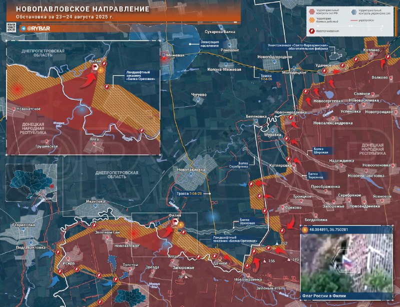Click the QR code under the title
The height and width of the screenshot is (307, 400).
(12, 29)
